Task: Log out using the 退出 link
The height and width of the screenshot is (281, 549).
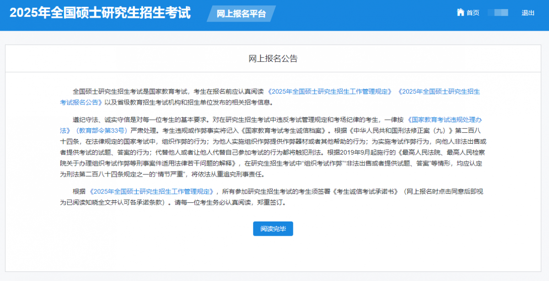Action: pyautogui.click(x=527, y=13)
